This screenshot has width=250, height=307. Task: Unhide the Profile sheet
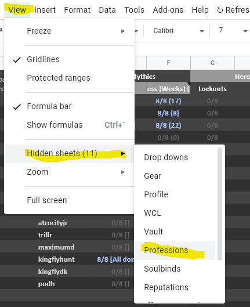[175, 194]
